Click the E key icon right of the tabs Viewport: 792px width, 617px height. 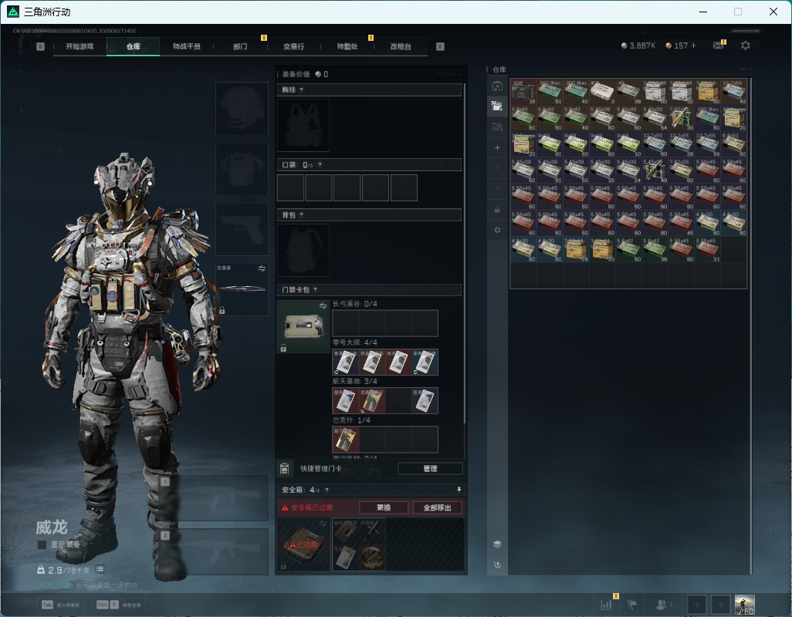[x=440, y=46]
